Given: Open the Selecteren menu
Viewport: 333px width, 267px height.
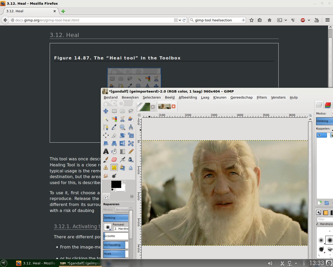Looking at the screenshot, I should click(x=152, y=97).
